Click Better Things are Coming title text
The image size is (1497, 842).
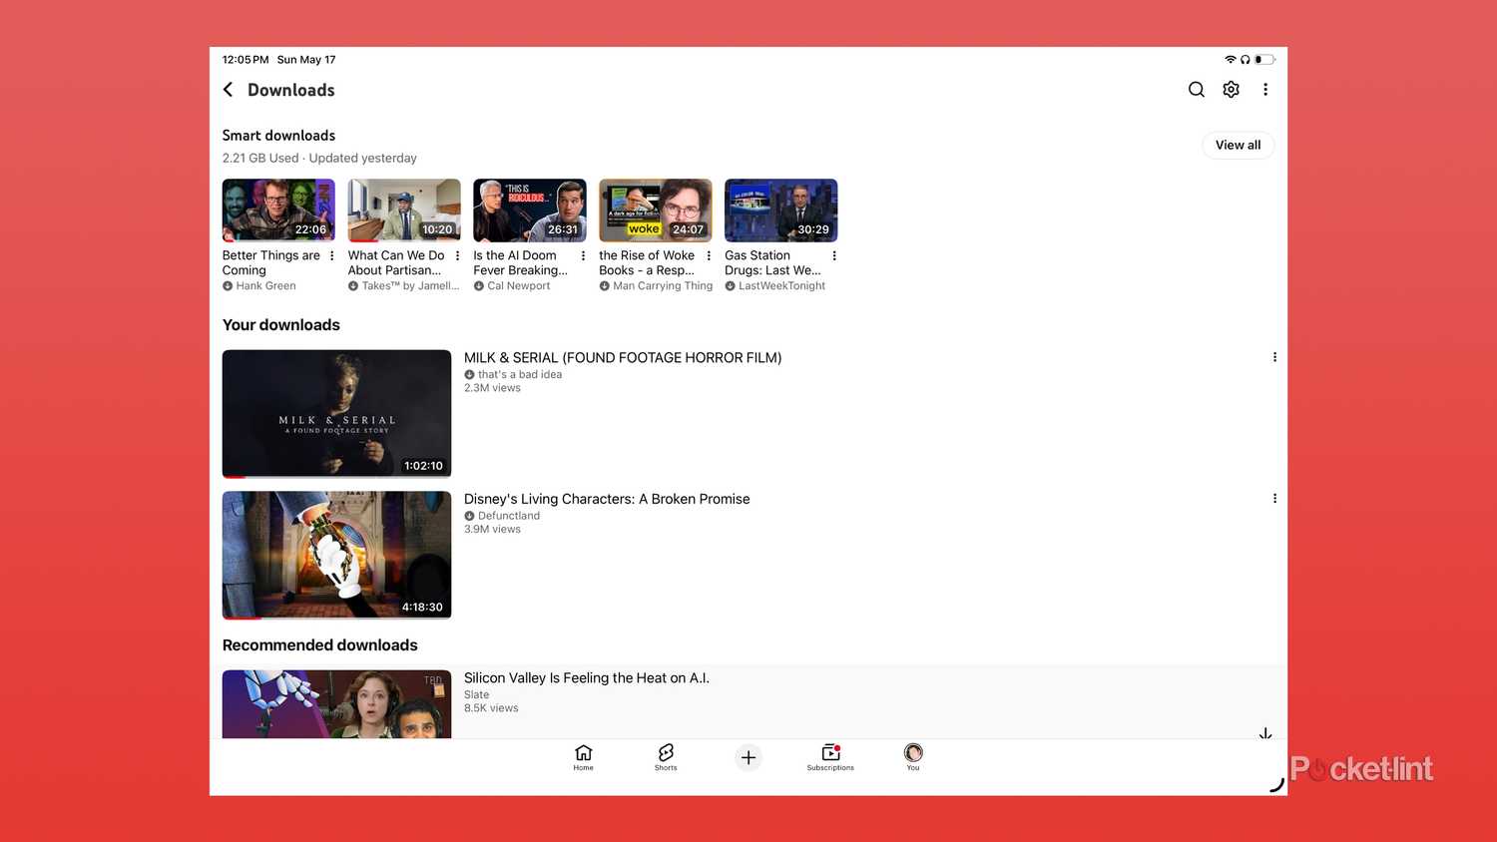[x=271, y=263]
